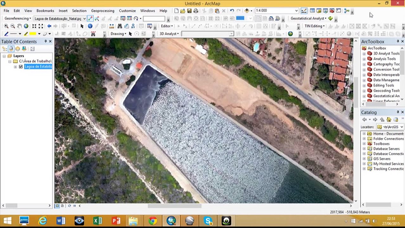Click the Go To XY icon
Image resolution: width=405 pixels, height=228 pixels.
(x=133, y=26)
